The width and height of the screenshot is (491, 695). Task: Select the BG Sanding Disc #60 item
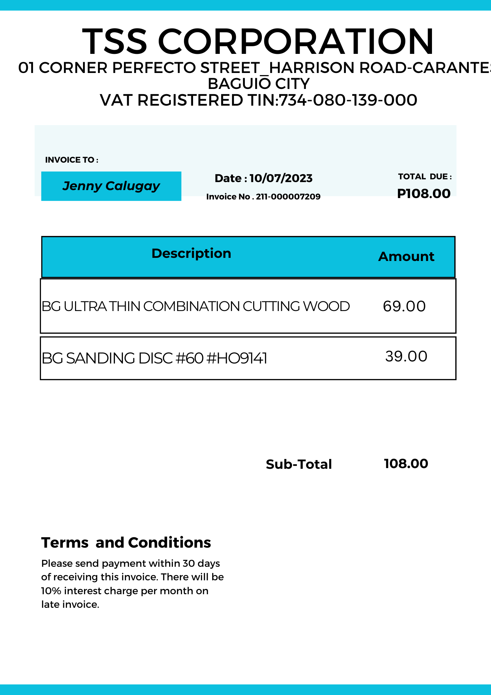[x=155, y=358]
